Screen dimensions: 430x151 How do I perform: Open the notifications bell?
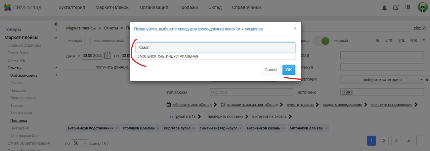click(x=385, y=8)
